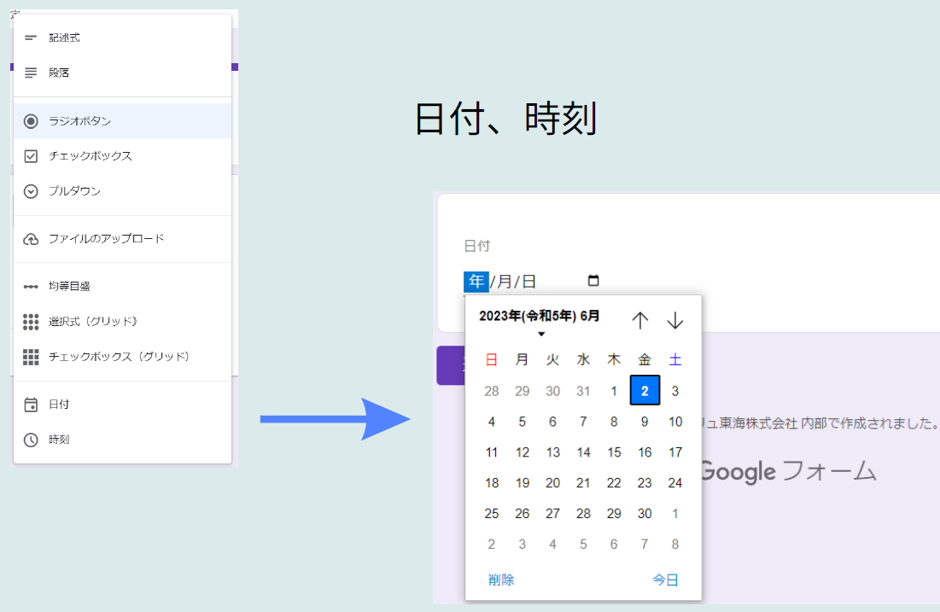The height and width of the screenshot is (612, 940).
Task: Go to next month with down arrow
Action: pyautogui.click(x=675, y=320)
